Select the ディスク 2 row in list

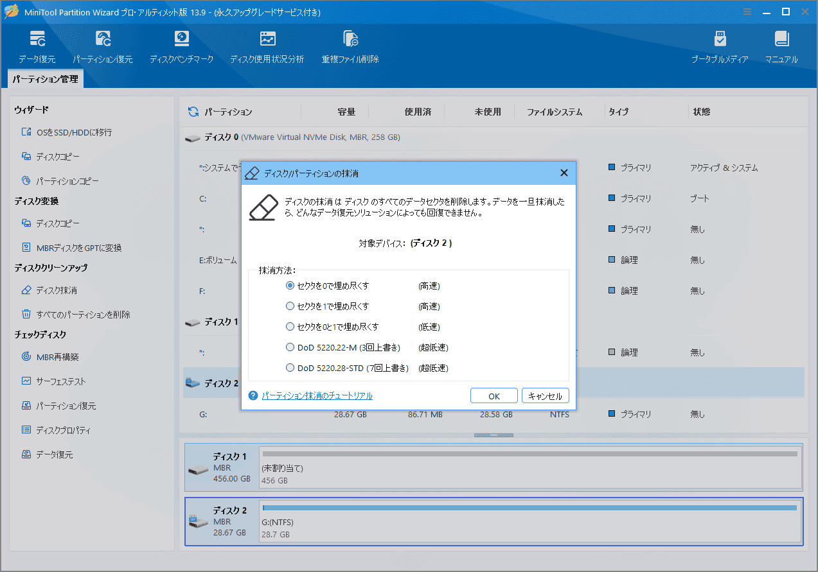(493, 383)
